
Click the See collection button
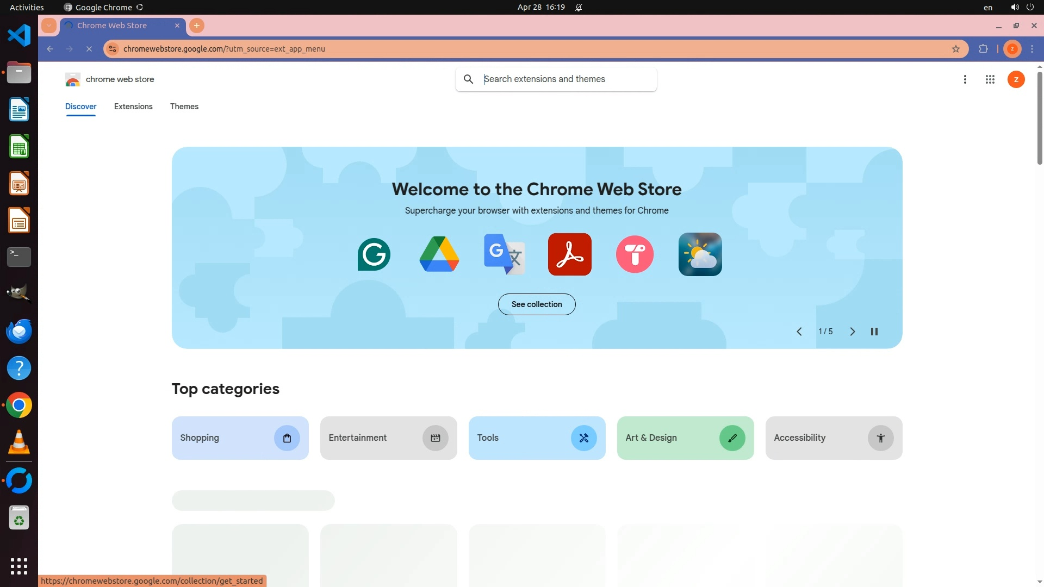(537, 304)
